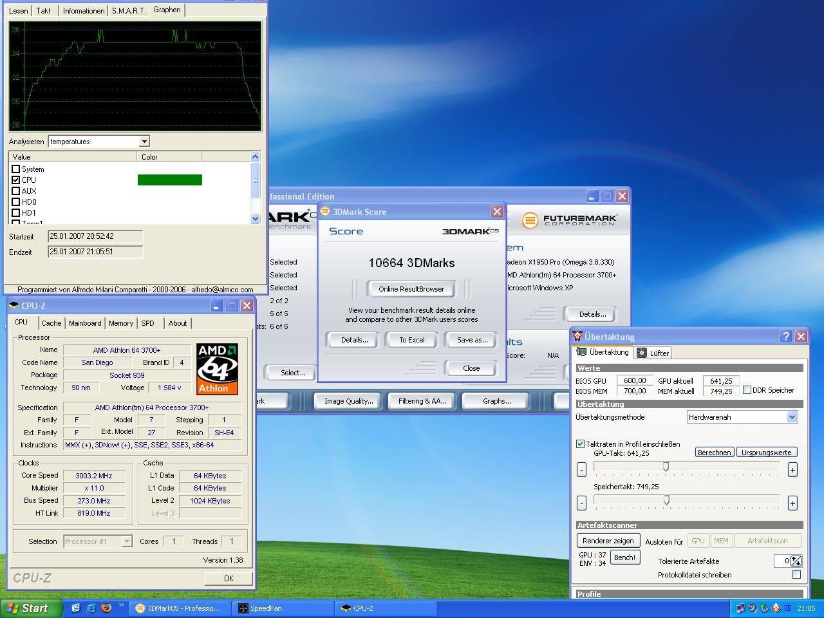Launch Internet Explorer from quick launch
The image size is (824, 618).
pyautogui.click(x=91, y=608)
